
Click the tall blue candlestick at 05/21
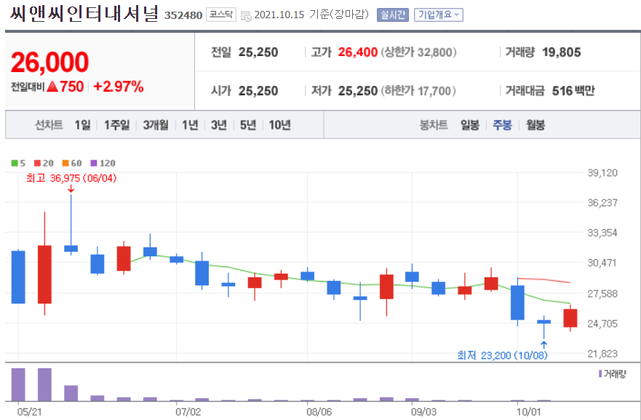click(18, 277)
